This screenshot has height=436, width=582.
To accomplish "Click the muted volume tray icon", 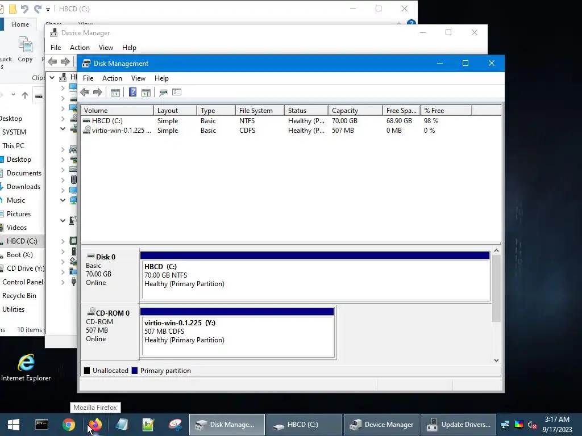I will [532, 425].
